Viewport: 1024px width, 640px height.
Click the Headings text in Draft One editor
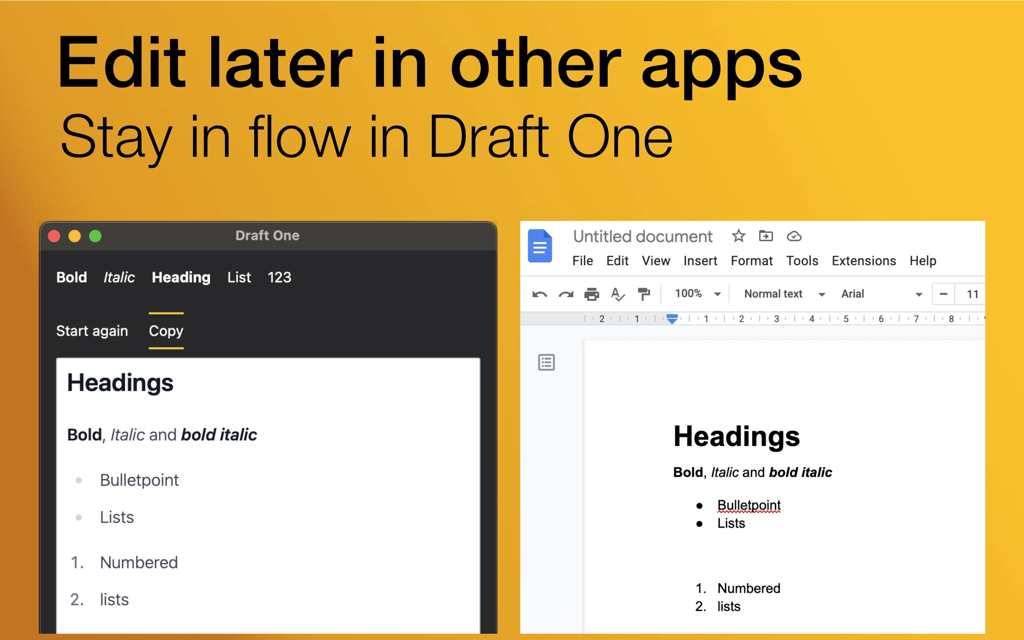click(120, 383)
